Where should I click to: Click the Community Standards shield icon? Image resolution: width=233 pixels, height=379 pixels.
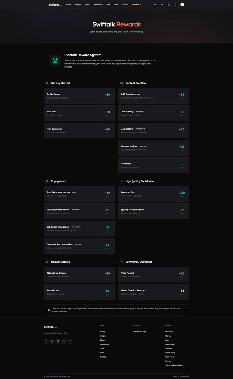point(121,262)
